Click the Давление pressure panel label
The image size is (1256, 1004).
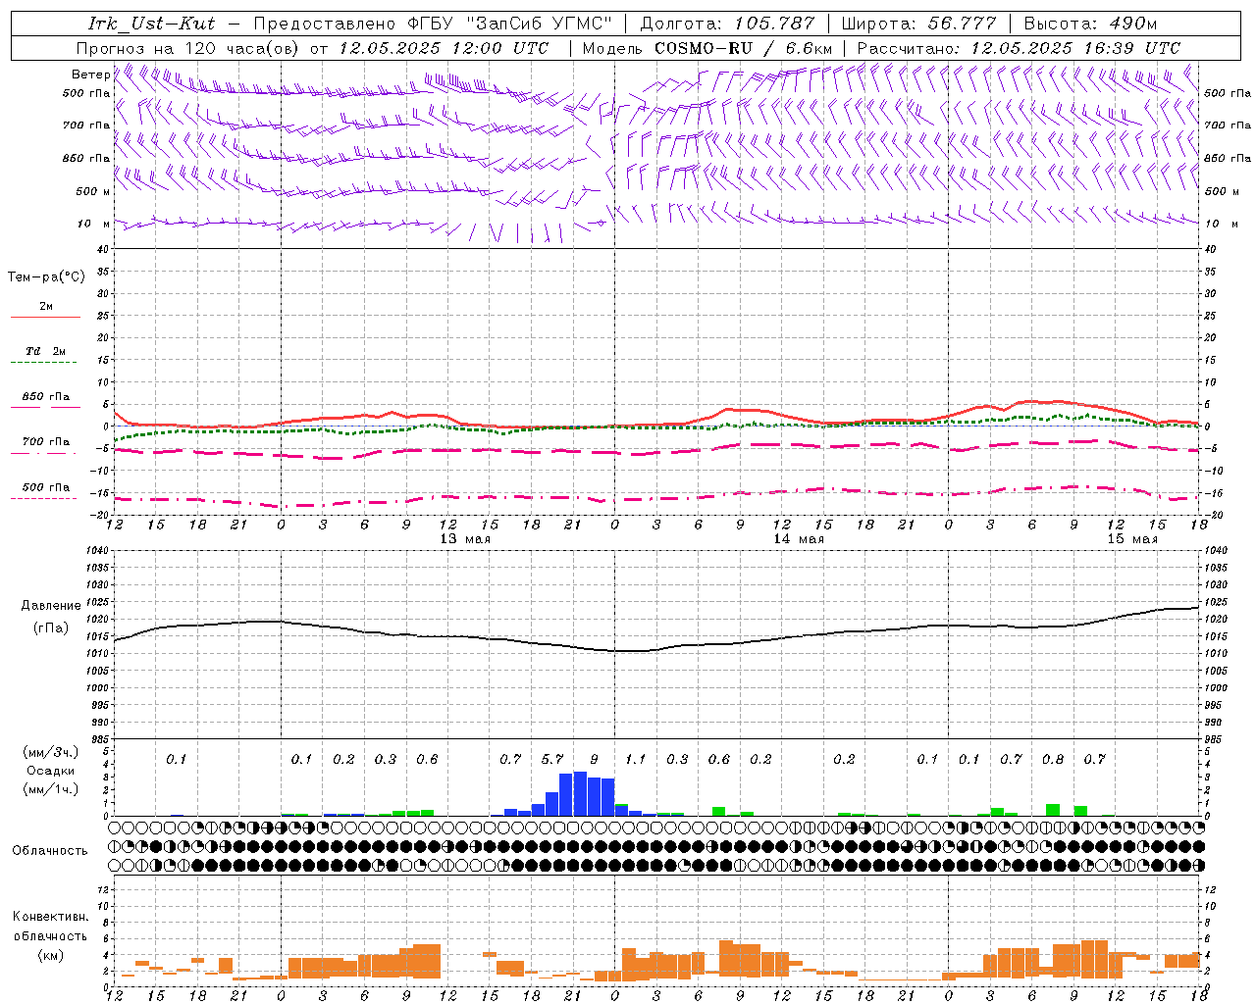coord(51,606)
